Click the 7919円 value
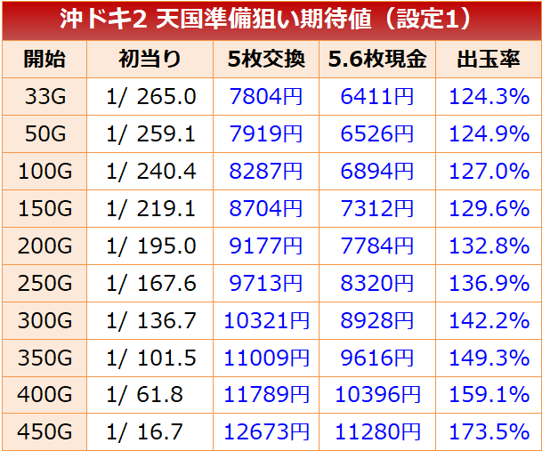The width and height of the screenshot is (542, 451). point(266,133)
